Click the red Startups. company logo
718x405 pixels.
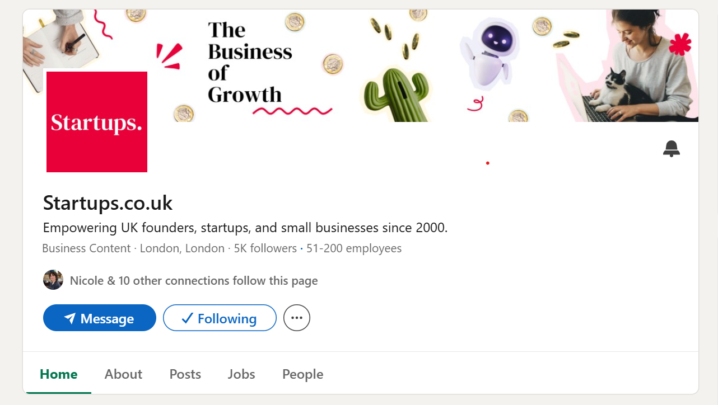[x=97, y=122]
